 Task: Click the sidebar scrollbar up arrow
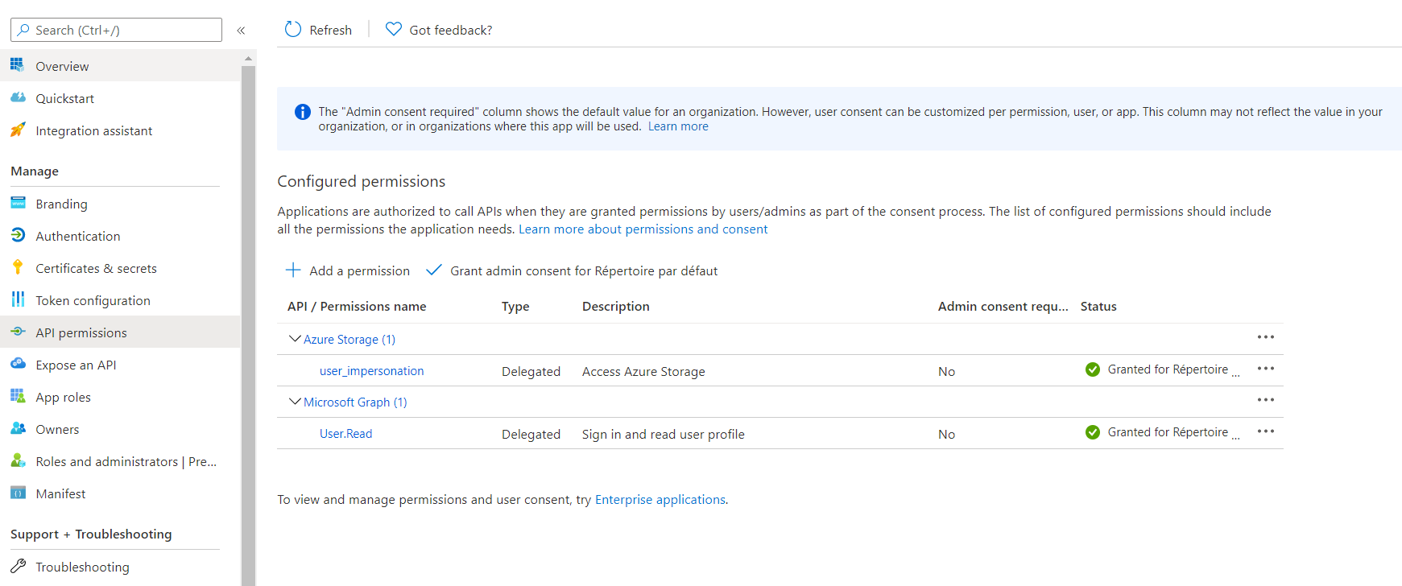248,58
